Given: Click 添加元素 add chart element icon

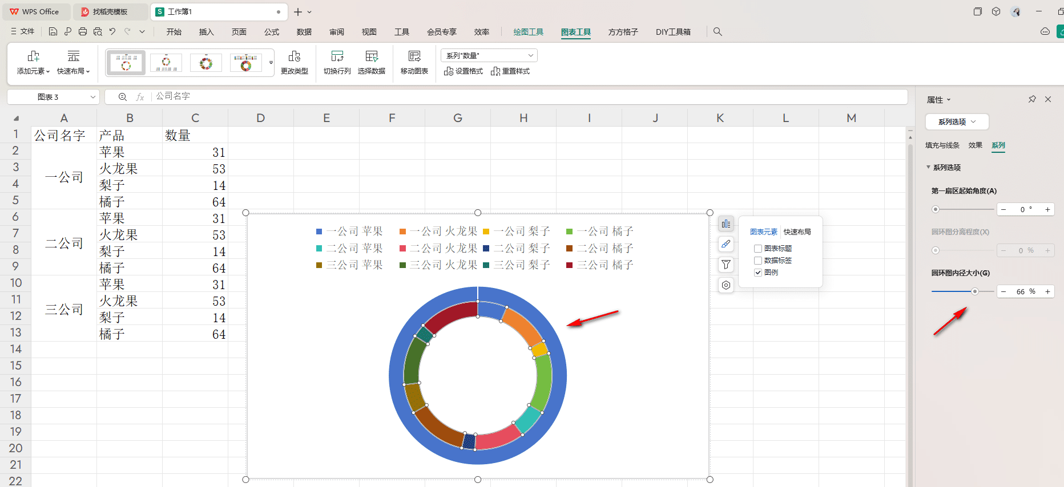Looking at the screenshot, I should point(33,56).
